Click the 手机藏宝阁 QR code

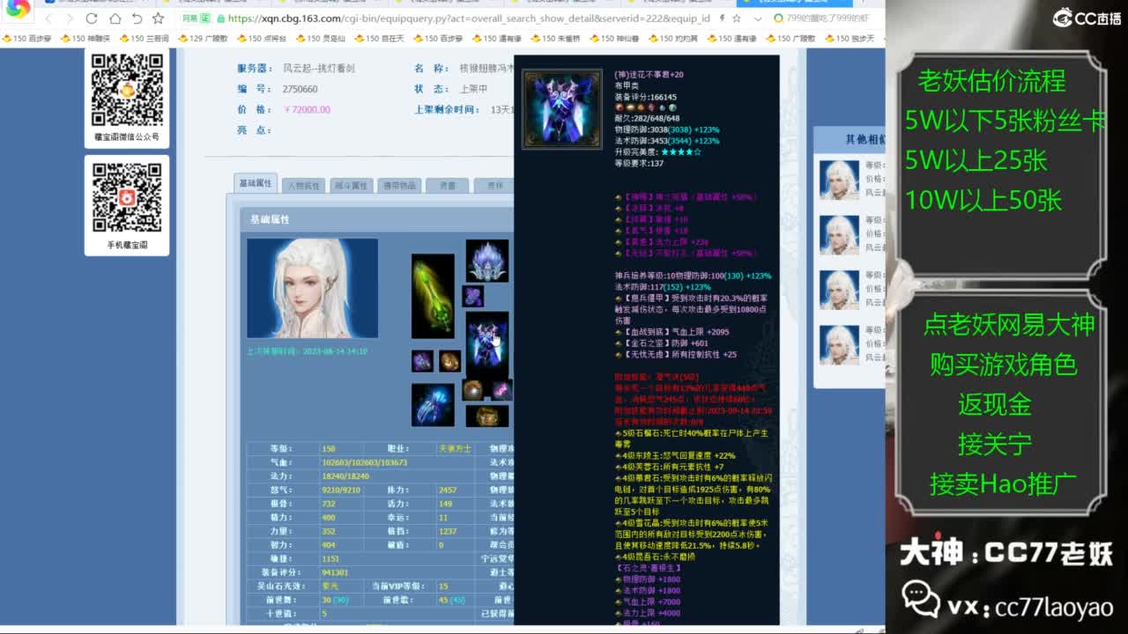point(127,199)
